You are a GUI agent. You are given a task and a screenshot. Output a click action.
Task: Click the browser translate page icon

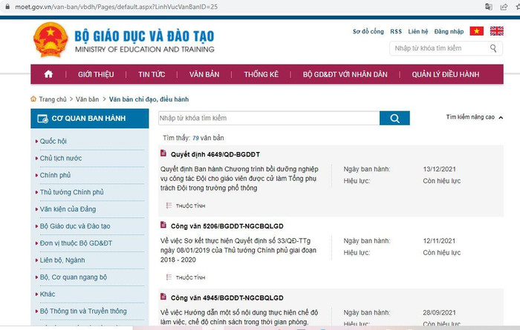[489, 7]
